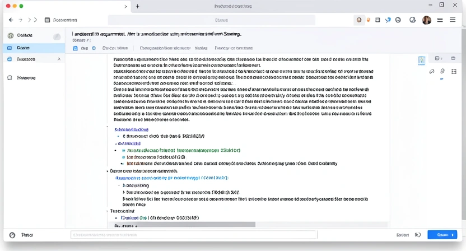Viewport: 466px width, 251px height.
Task: Select the highlighted blue sidebar item
Action: pyautogui.click(x=34, y=48)
